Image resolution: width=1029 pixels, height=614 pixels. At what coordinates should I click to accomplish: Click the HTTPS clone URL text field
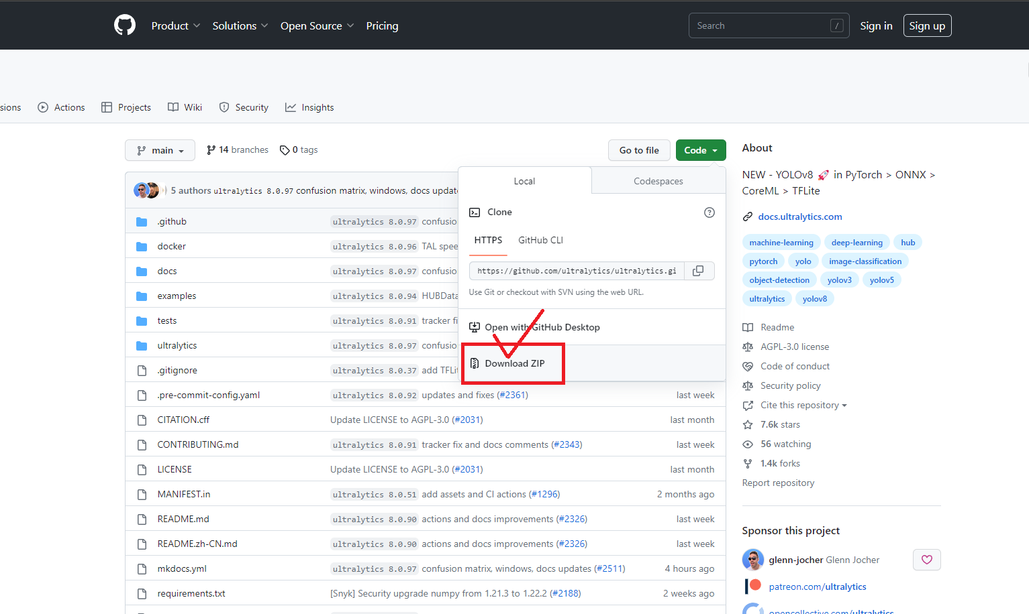(577, 271)
